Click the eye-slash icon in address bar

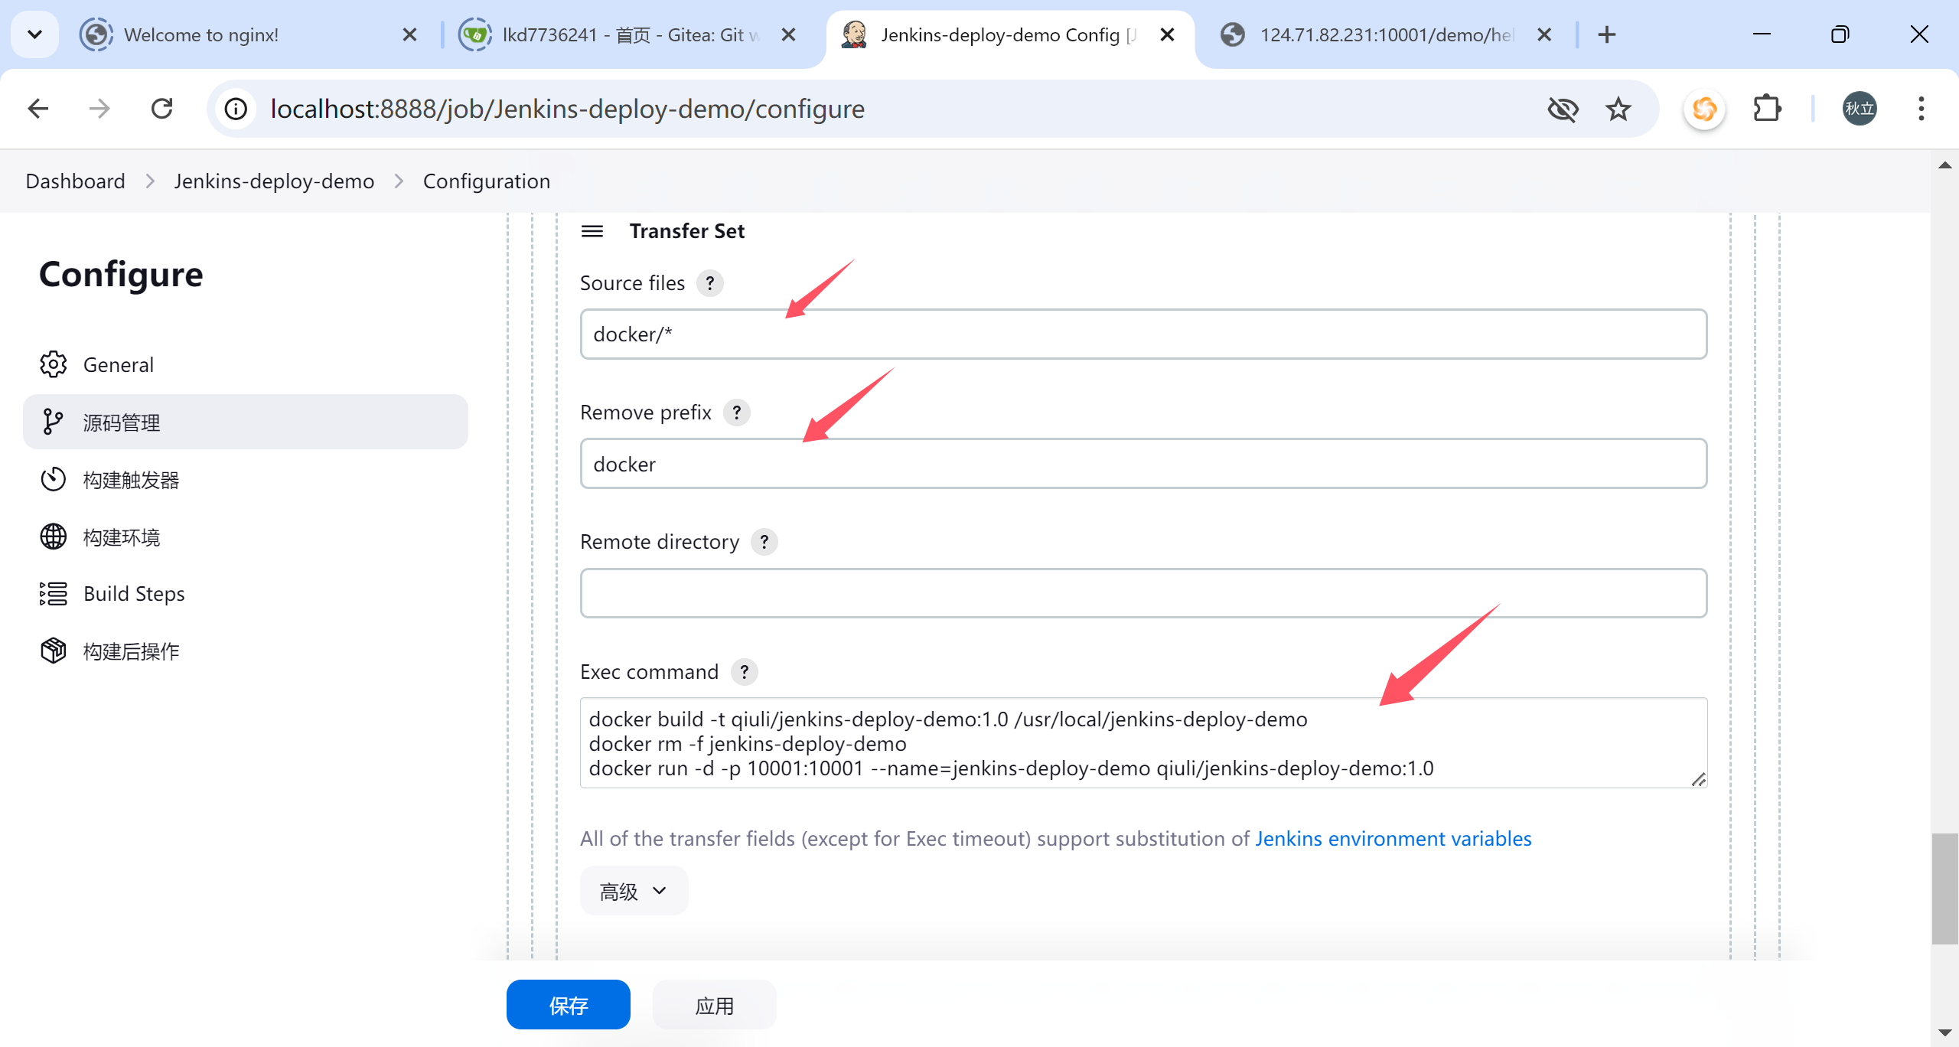click(1563, 109)
